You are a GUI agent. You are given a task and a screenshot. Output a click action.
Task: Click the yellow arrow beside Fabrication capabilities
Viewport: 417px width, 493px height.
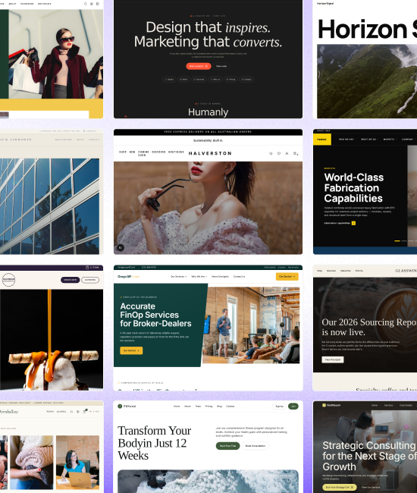(353, 223)
